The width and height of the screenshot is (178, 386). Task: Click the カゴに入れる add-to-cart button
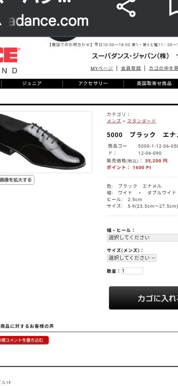(x=144, y=298)
